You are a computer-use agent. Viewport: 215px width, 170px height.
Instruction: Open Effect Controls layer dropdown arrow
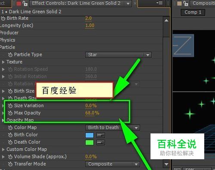pos(128,3)
